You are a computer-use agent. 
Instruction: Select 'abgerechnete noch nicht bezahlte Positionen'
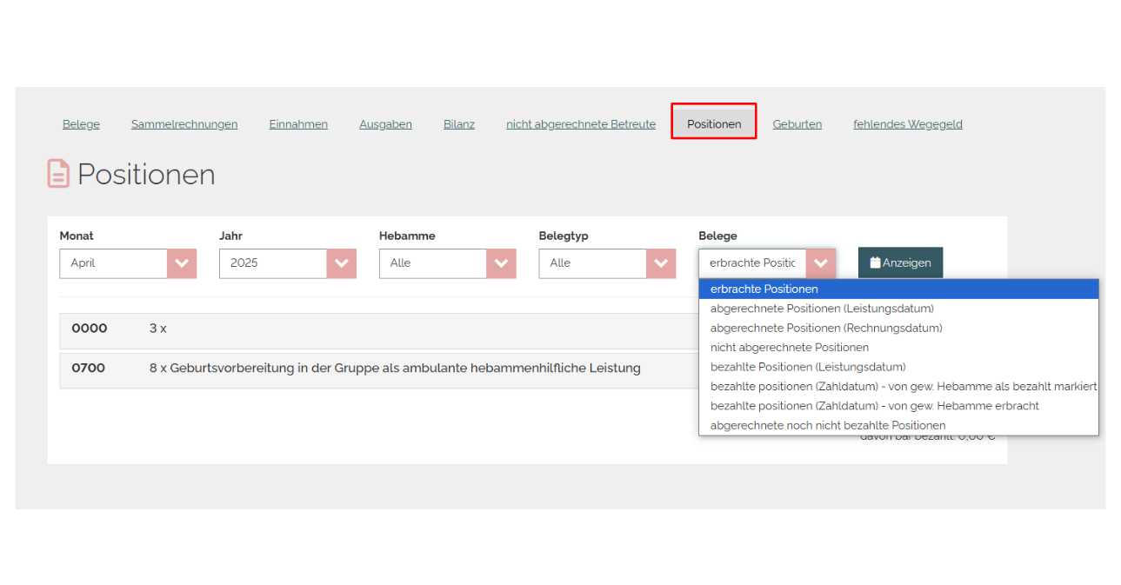pyautogui.click(x=827, y=426)
